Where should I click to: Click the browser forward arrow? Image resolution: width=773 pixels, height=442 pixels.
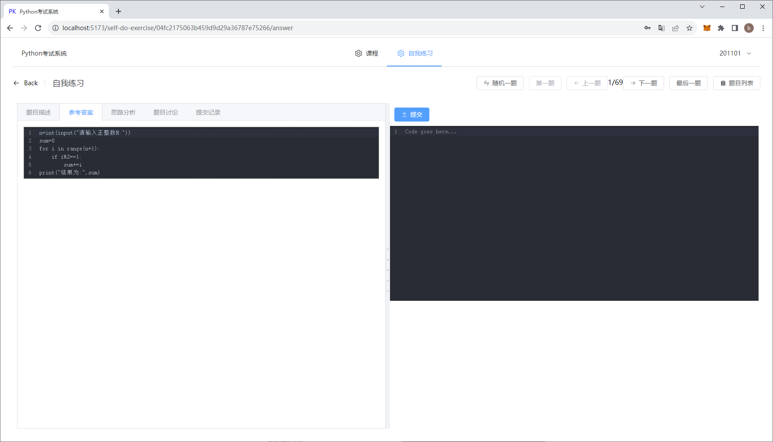(x=24, y=28)
